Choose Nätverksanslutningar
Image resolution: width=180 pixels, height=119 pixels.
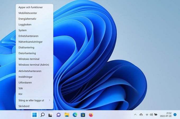[35, 42]
